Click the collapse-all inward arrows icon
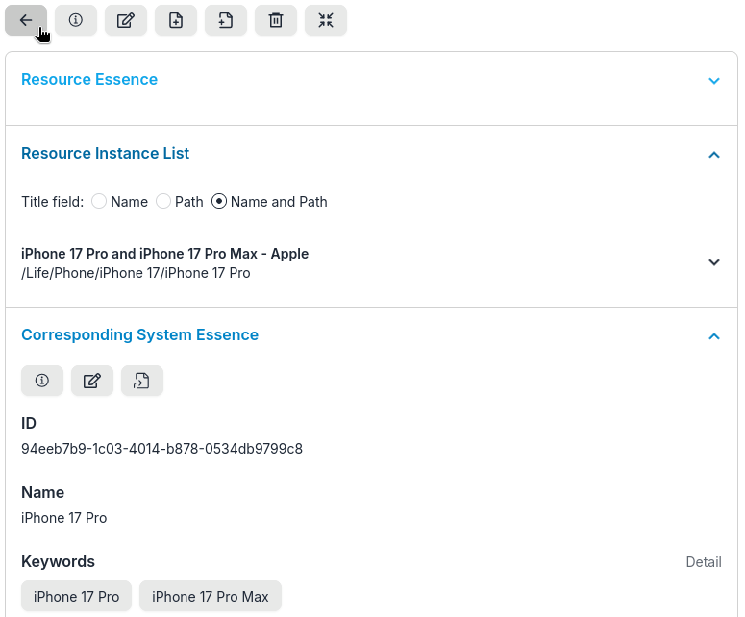Screen dimensions: 745x617 [326, 20]
